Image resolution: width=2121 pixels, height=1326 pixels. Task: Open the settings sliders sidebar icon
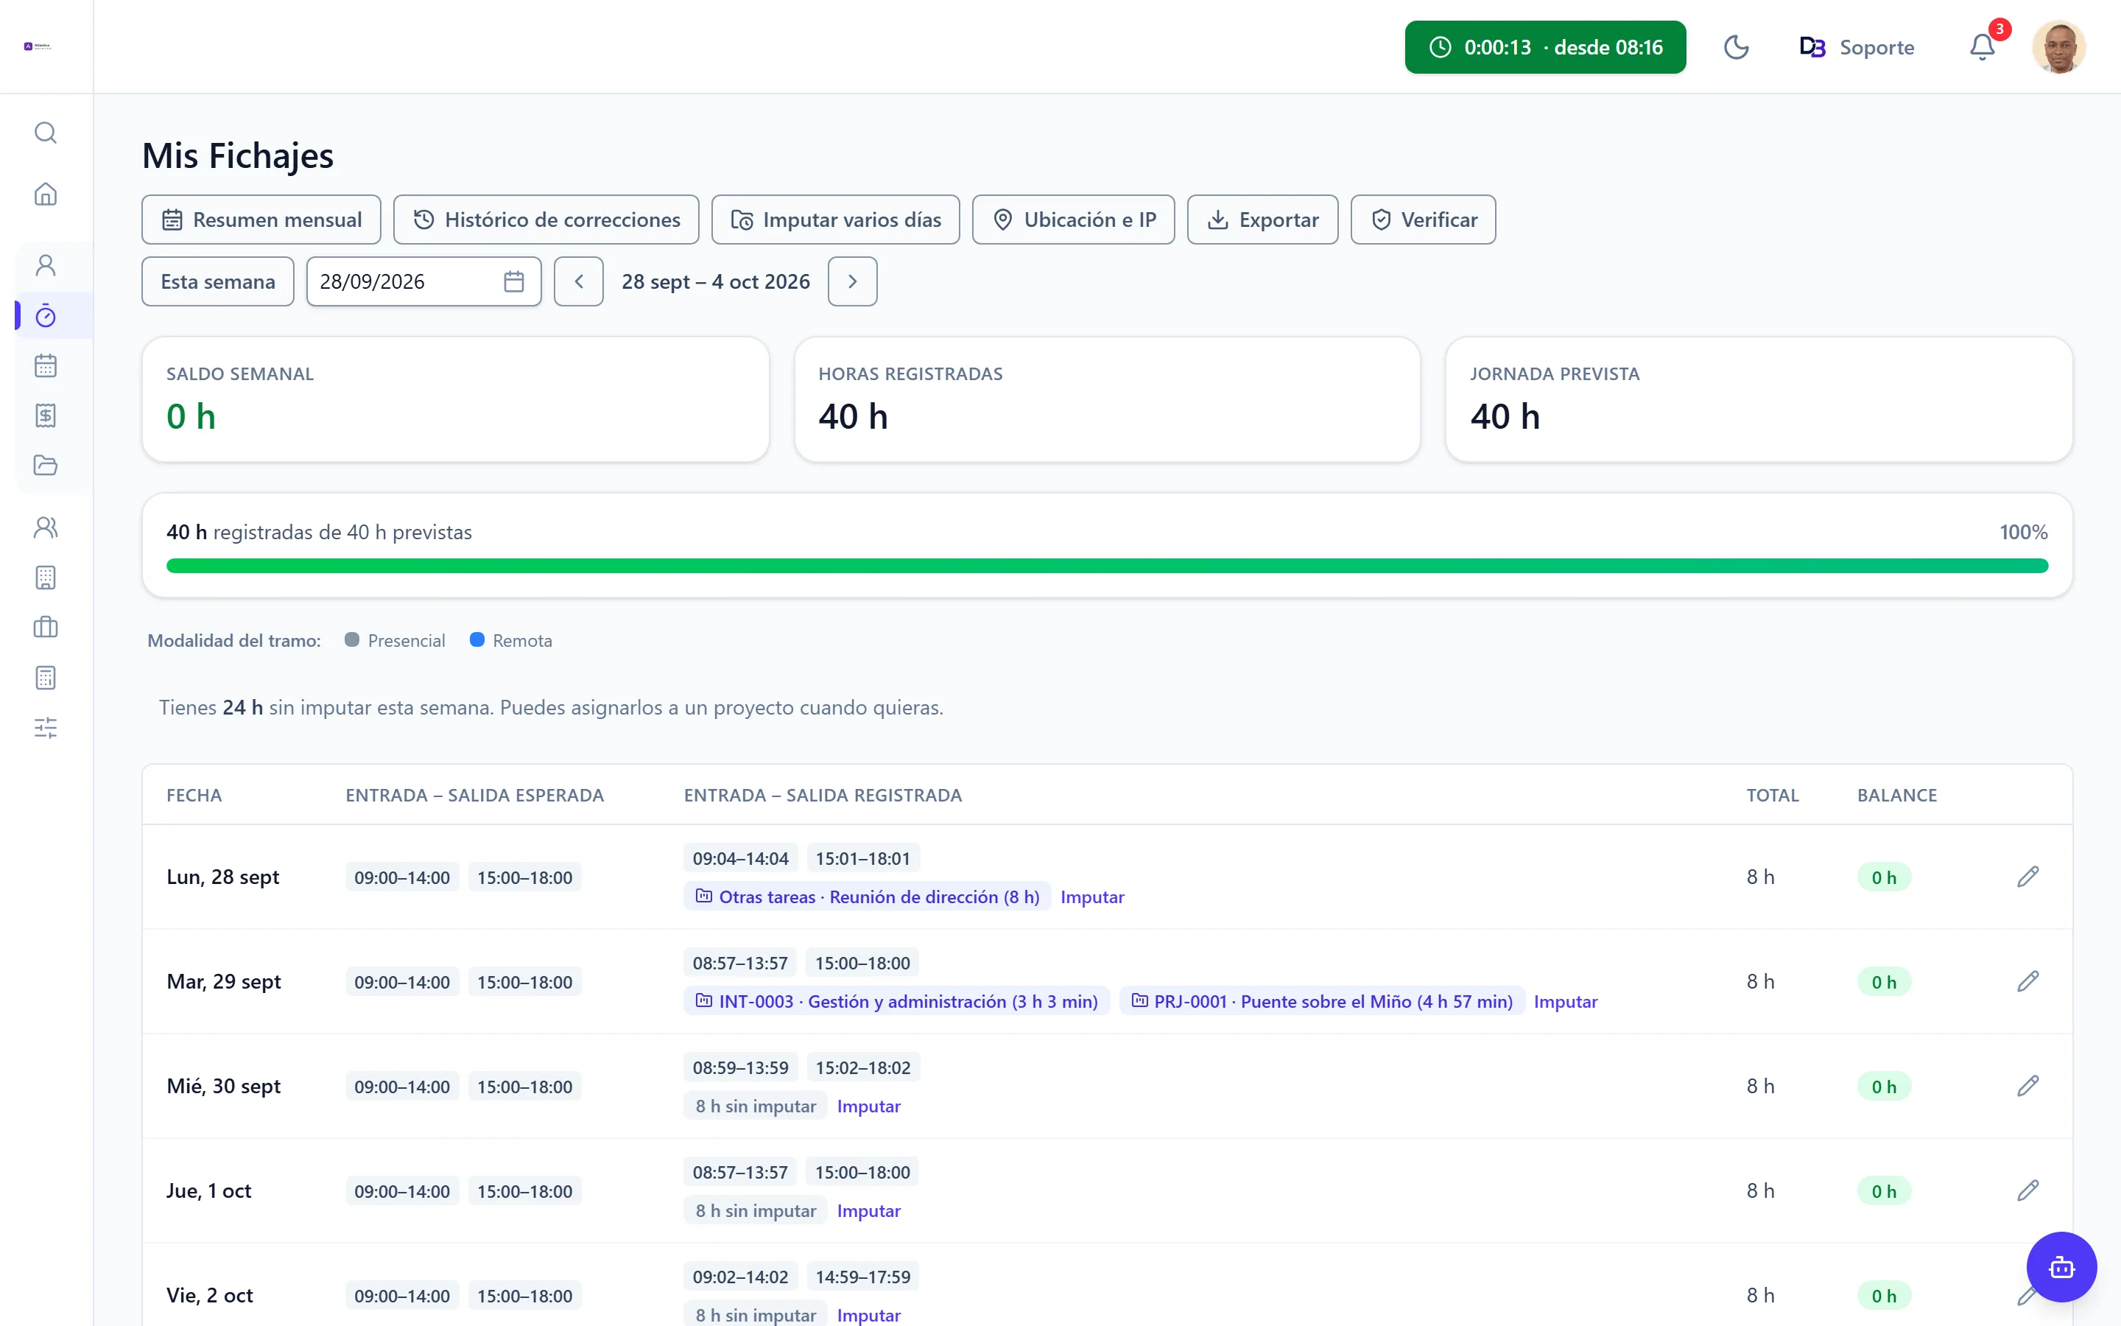46,727
